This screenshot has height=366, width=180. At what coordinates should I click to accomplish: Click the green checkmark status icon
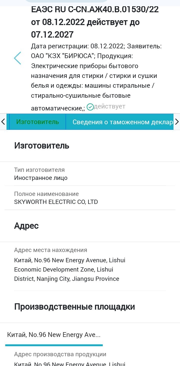90,107
